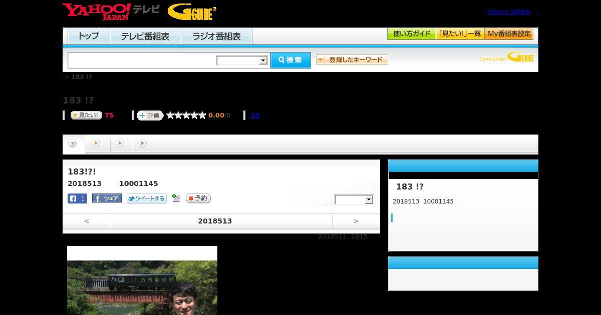Click the Syndicated G-GUIDE logo
The image size is (601, 315).
click(506, 57)
